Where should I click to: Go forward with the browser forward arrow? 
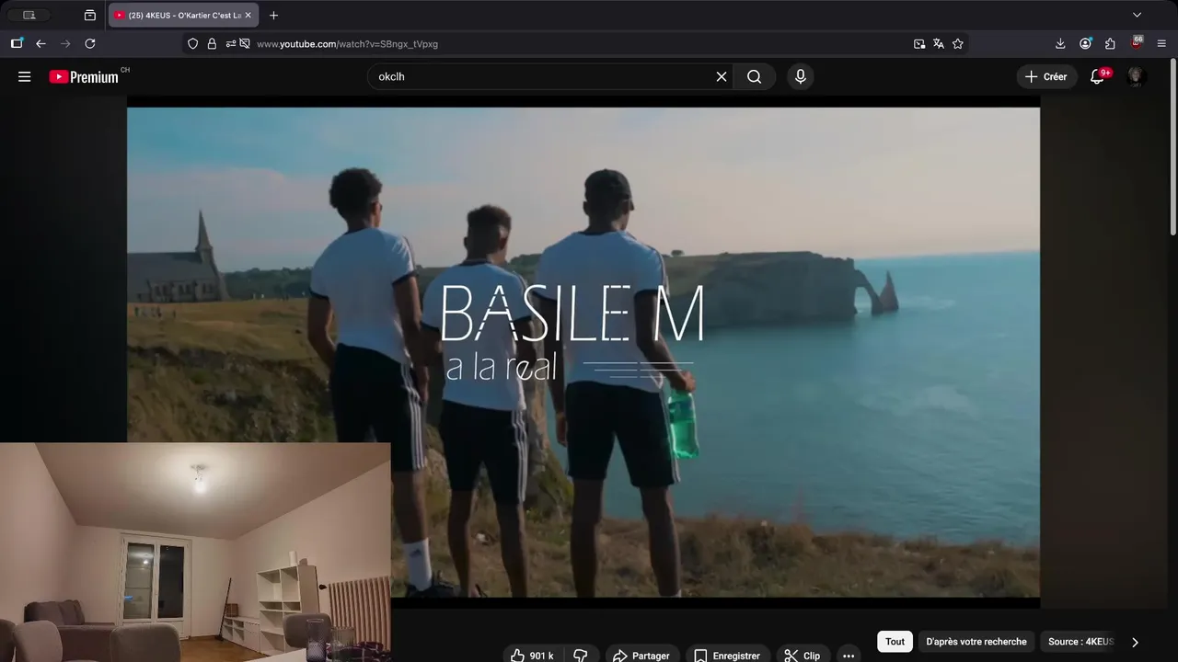pyautogui.click(x=65, y=43)
